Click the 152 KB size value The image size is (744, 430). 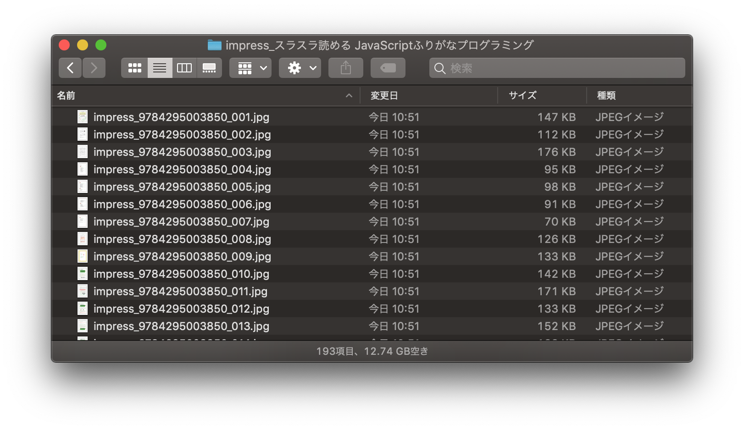556,326
